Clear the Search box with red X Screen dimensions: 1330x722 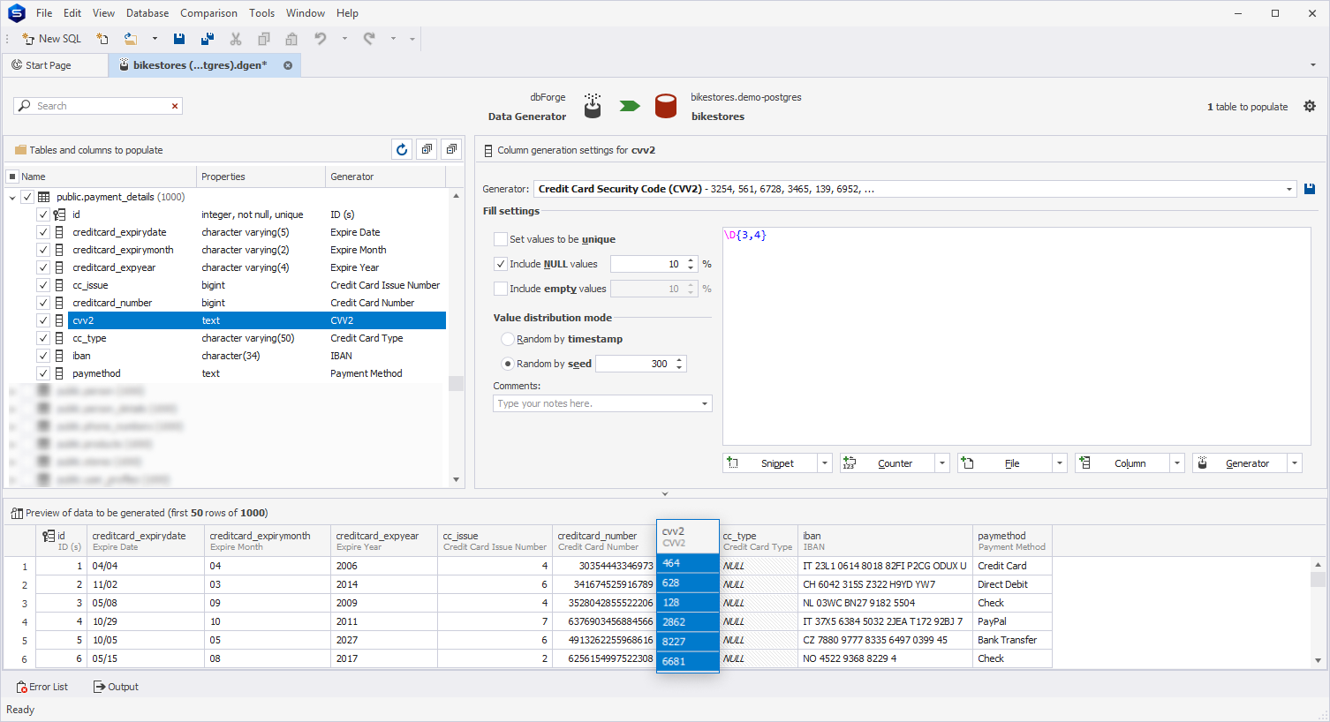pos(175,106)
